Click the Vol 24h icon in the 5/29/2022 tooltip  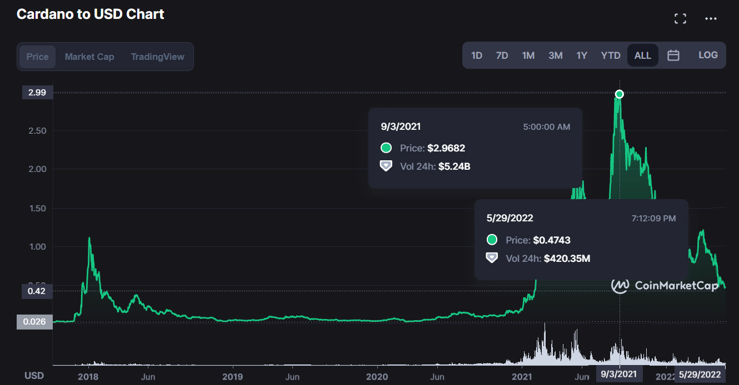click(x=492, y=257)
